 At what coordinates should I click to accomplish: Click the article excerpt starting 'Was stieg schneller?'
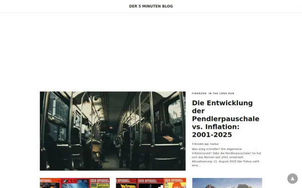coord(226,157)
